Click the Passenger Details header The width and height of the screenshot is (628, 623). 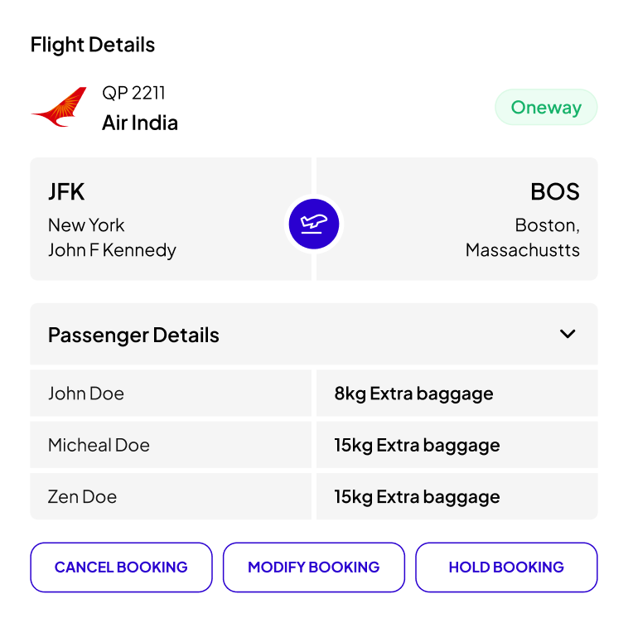[x=314, y=334]
